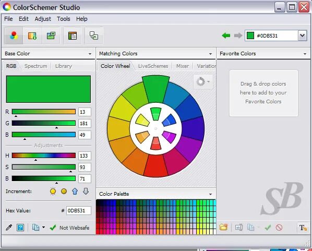Increase saturation with the blue up arrow

click(x=75, y=192)
